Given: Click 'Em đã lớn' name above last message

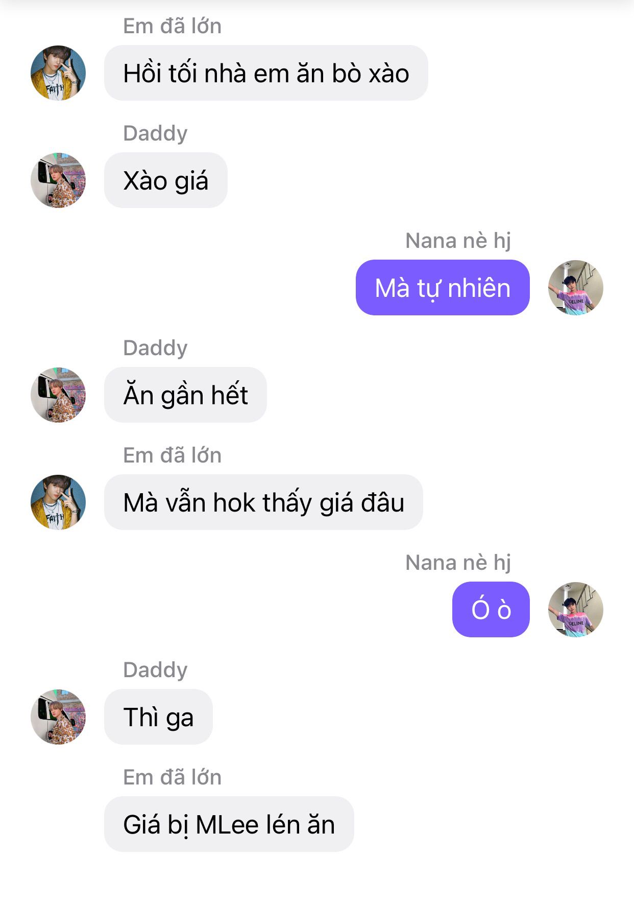Looking at the screenshot, I should pos(173,777).
